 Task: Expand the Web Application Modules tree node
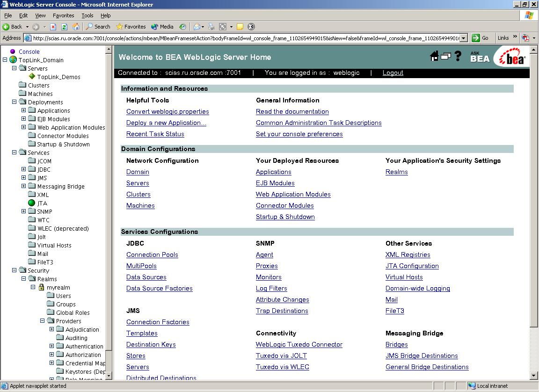(23, 127)
